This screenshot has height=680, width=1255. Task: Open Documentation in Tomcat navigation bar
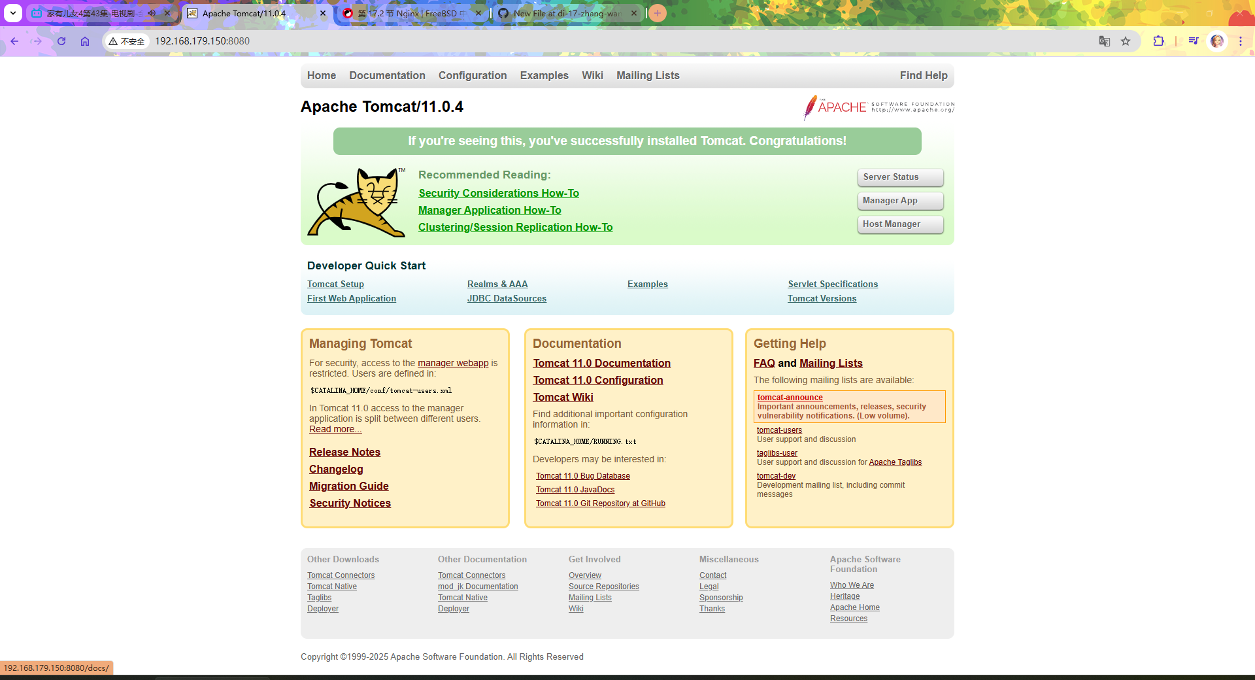[x=387, y=76]
